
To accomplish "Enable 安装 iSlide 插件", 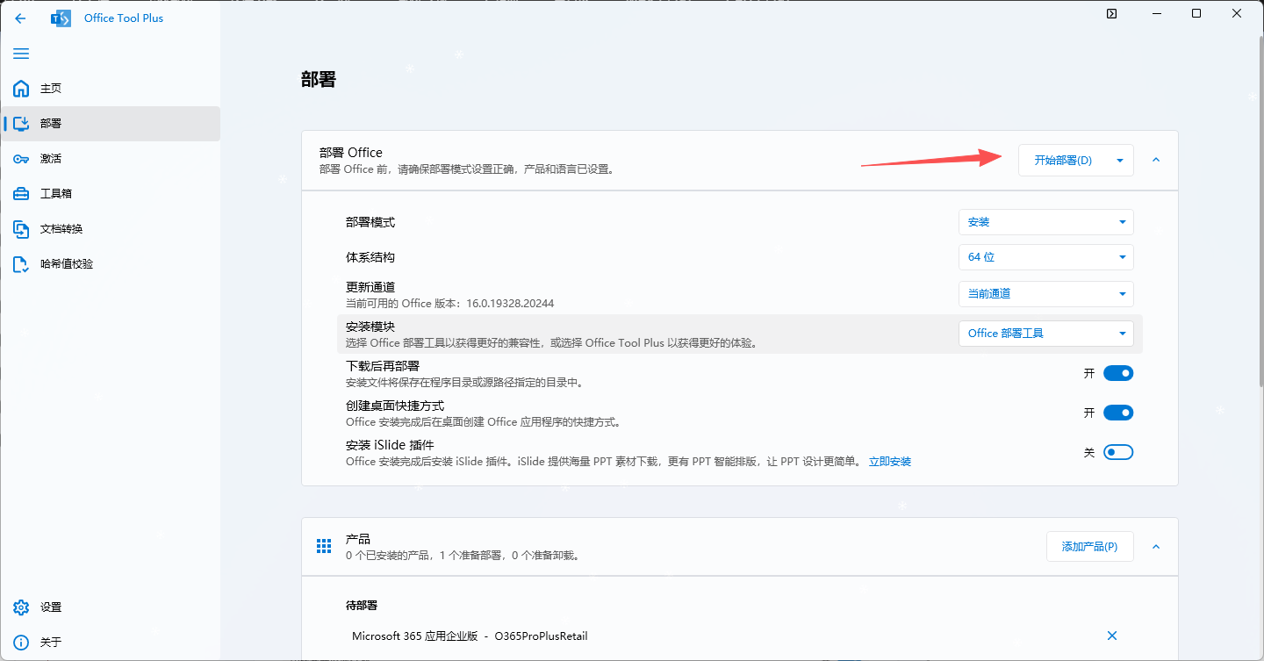I will (1118, 451).
